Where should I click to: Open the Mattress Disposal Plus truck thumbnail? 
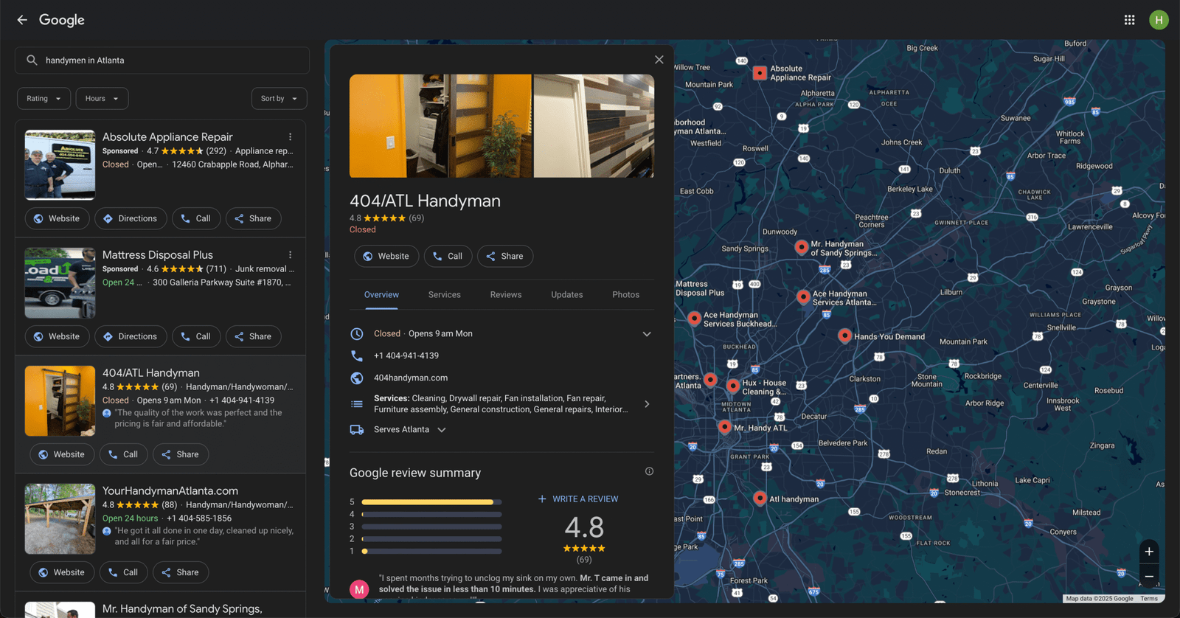pos(60,283)
